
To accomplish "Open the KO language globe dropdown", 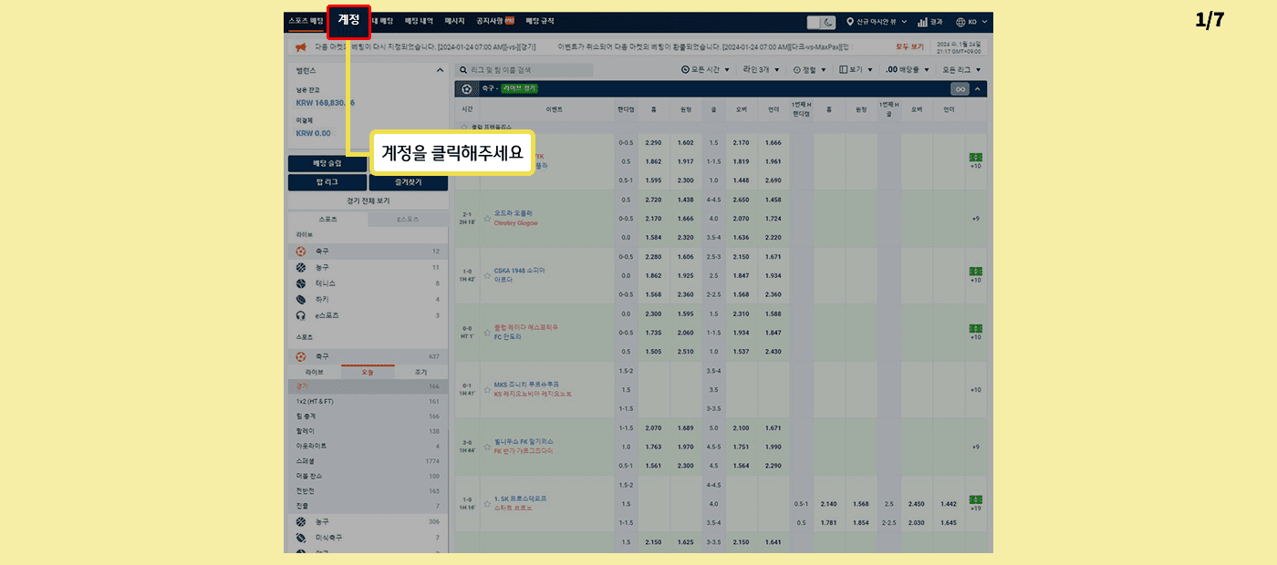I will click(x=961, y=22).
